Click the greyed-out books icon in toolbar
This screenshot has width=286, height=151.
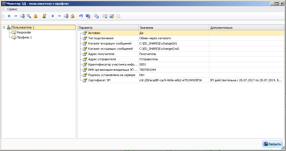coord(118,16)
